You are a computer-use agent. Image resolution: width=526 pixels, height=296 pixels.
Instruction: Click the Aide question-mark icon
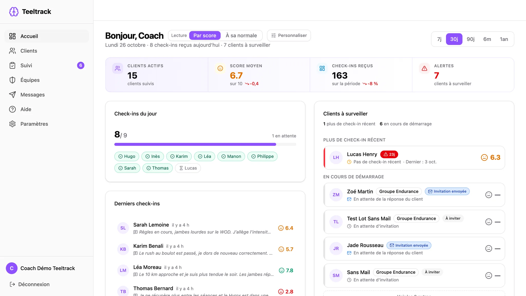coord(12,109)
